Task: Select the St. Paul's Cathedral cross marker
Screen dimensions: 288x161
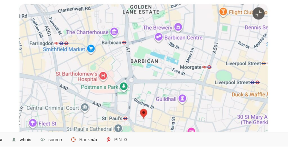Action: (x=118, y=128)
